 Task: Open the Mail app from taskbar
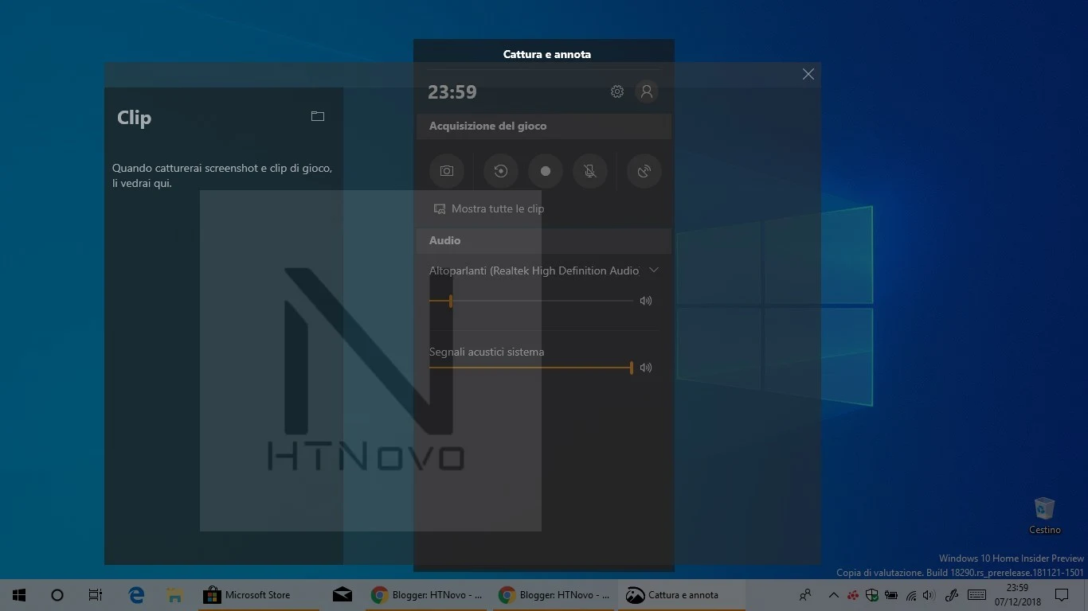342,595
